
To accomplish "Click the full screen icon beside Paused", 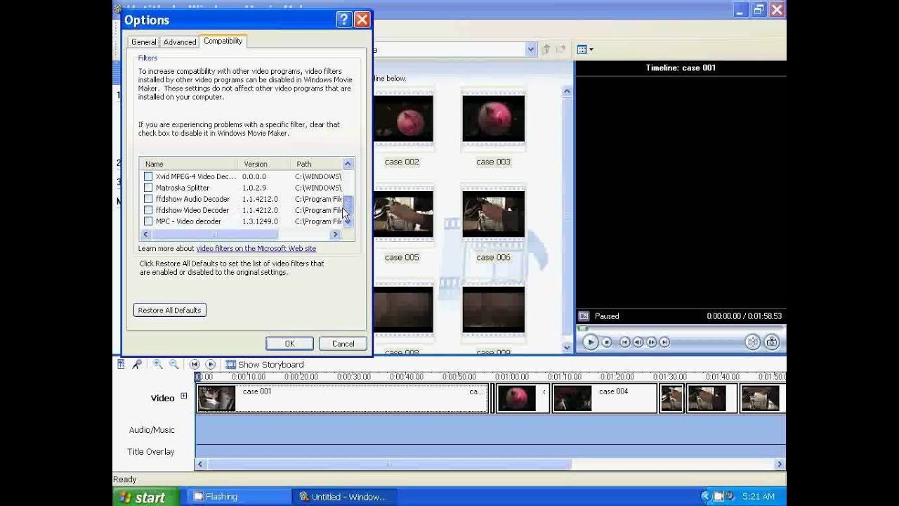I will (x=584, y=316).
